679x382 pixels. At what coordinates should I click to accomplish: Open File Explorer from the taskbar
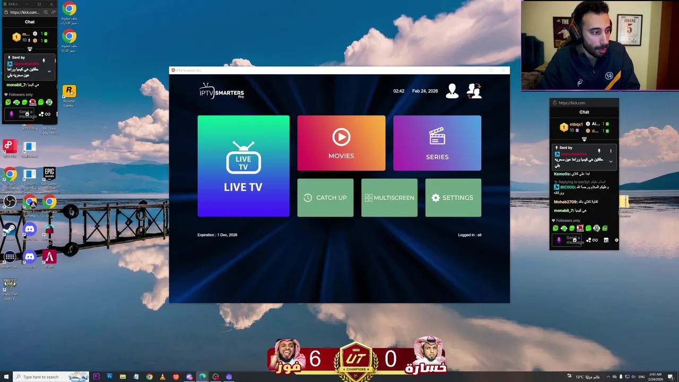click(123, 377)
